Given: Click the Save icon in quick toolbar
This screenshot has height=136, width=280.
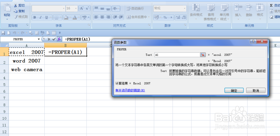Looking at the screenshot, I should click(x=3, y=33).
